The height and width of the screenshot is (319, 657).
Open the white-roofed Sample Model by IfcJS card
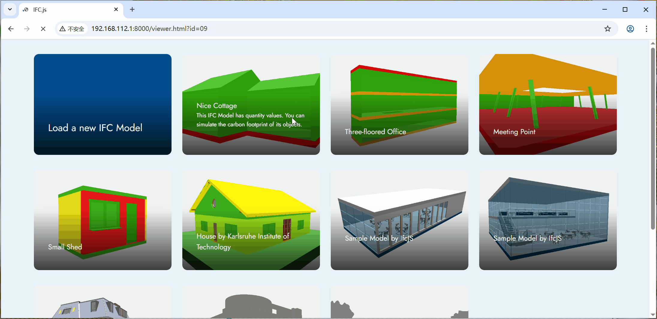399,220
